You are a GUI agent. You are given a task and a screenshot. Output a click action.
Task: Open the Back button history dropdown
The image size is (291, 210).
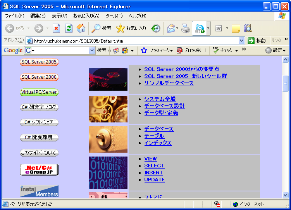[x=28, y=28]
